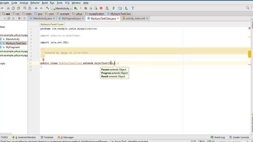The height and width of the screenshot is (142, 253).
Task: Click the Apply Changes lightning icon
Action: [81, 8]
